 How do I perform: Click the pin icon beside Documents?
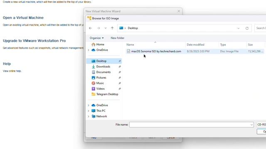[x=120, y=72]
